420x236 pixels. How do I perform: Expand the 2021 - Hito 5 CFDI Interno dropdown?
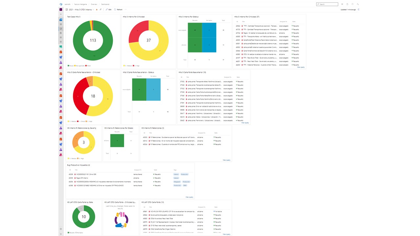point(93,10)
